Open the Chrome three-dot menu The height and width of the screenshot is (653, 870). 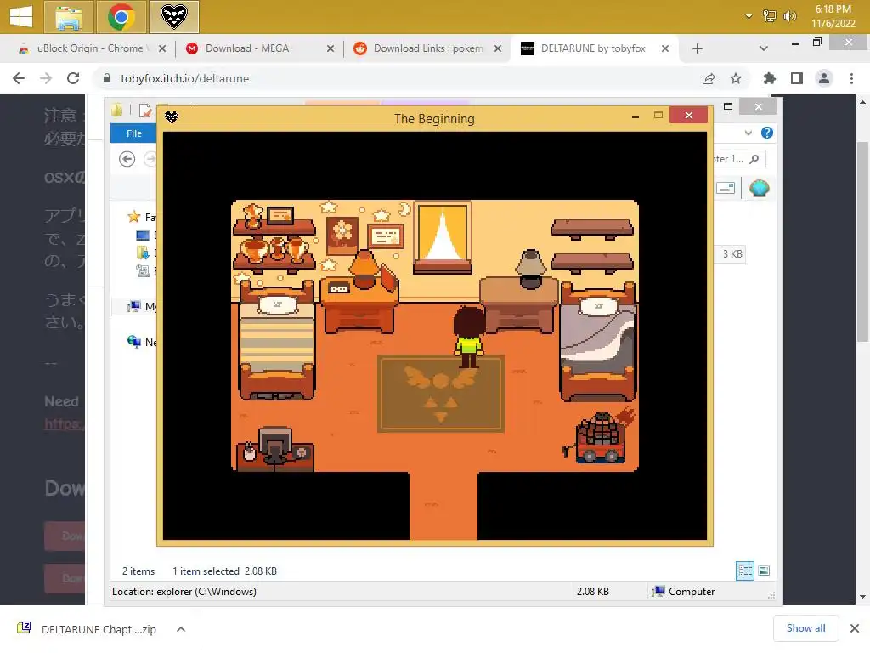851,78
